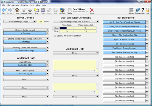Image resolution: width=152 pixels, height=106 pixels.
Task: Click the No Braking dataset button
Action: (x=25, y=33)
